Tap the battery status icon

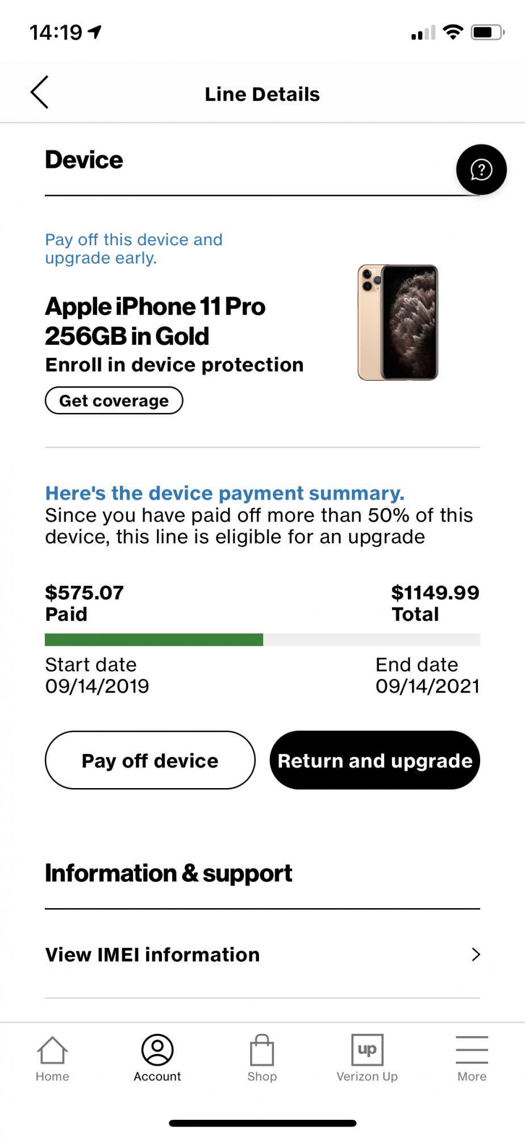[x=488, y=32]
